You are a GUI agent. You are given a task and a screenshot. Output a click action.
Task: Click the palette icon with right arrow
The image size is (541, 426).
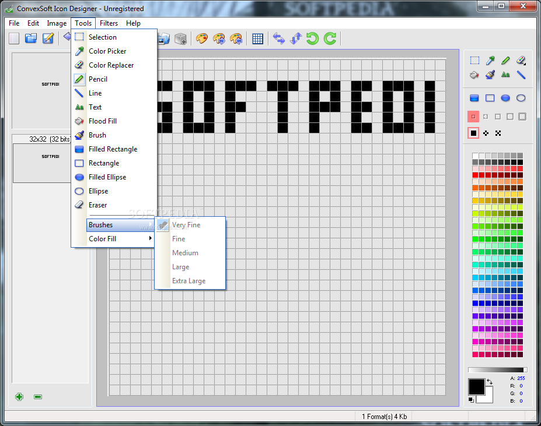point(219,38)
